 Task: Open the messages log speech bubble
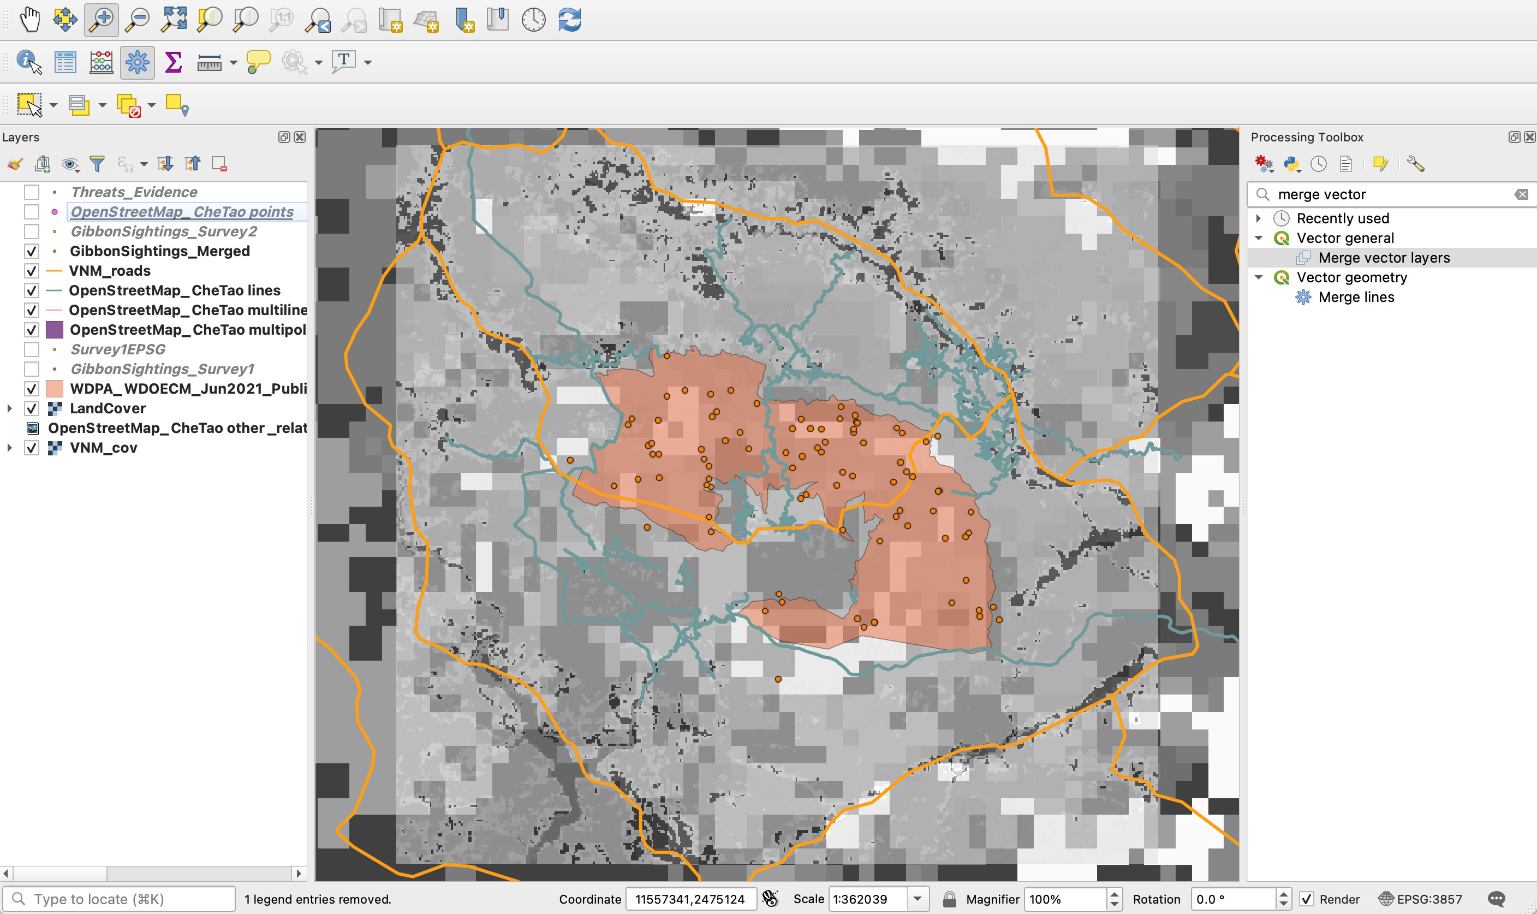pyautogui.click(x=1497, y=899)
